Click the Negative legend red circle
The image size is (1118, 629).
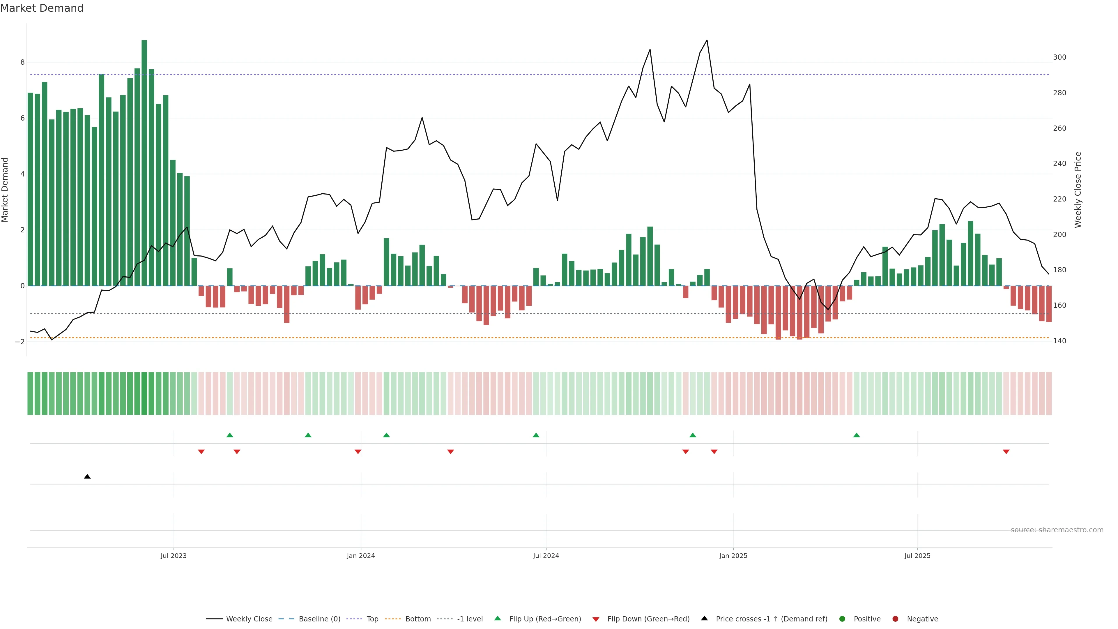coord(895,619)
